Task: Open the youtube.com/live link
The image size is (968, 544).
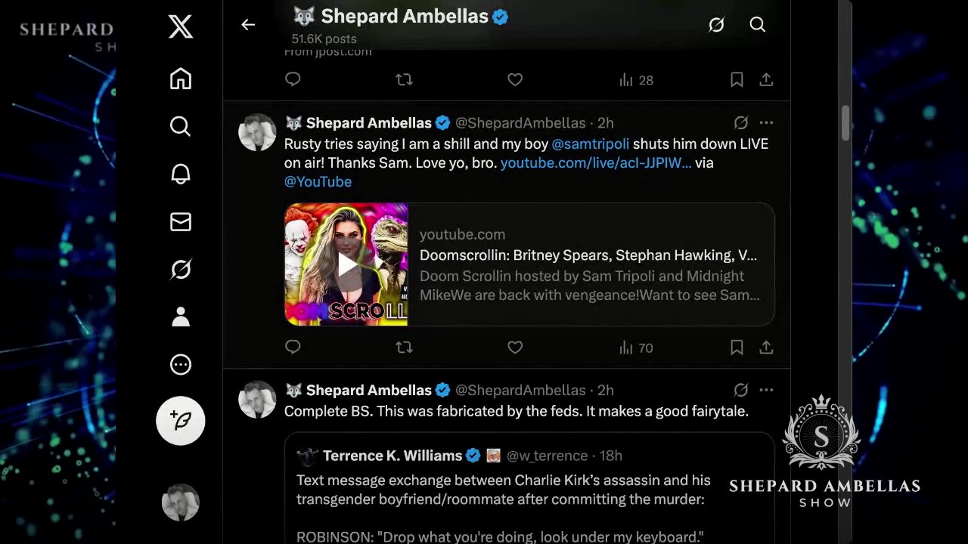Action: pos(596,162)
